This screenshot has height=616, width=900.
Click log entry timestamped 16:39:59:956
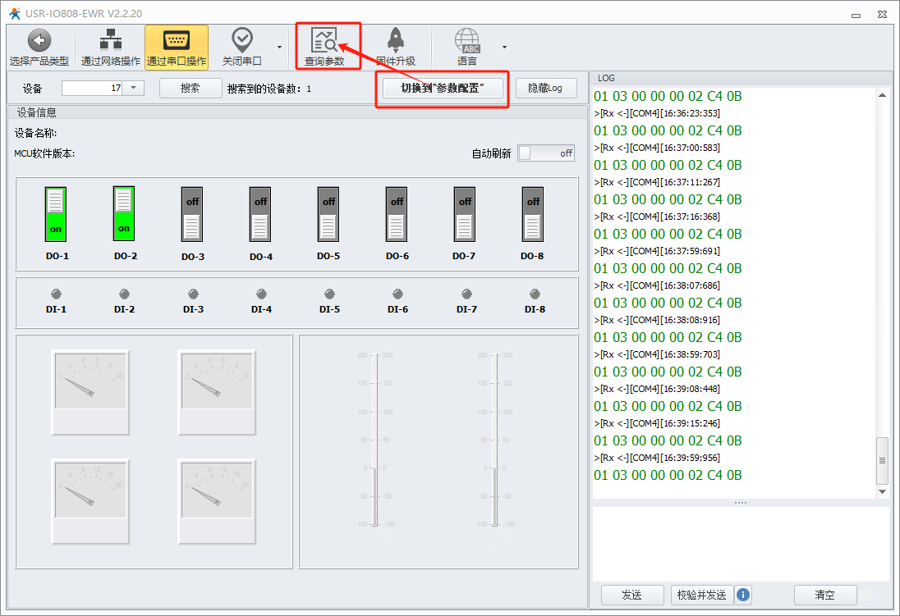pyautogui.click(x=657, y=458)
